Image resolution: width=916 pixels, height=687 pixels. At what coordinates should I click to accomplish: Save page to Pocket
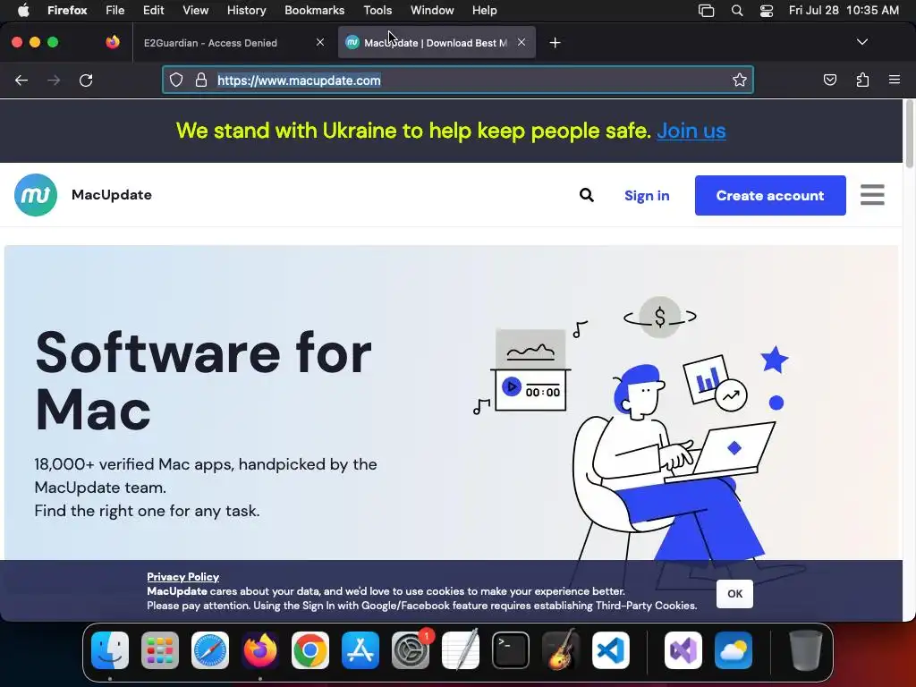point(829,80)
